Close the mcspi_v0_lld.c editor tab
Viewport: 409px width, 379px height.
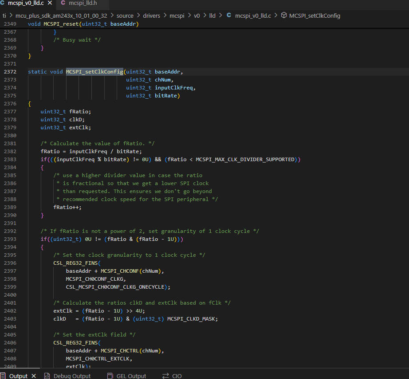click(x=50, y=3)
